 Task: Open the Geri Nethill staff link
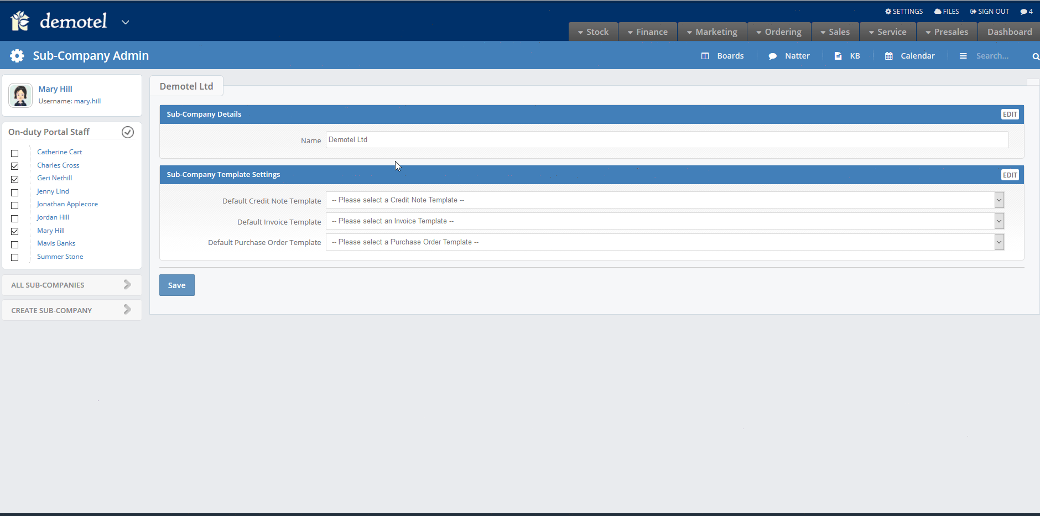pos(54,178)
